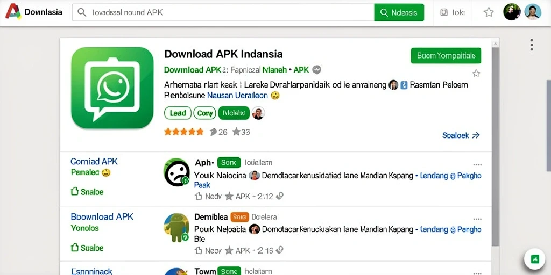
Task: Click the star icon in top header
Action: click(489, 12)
